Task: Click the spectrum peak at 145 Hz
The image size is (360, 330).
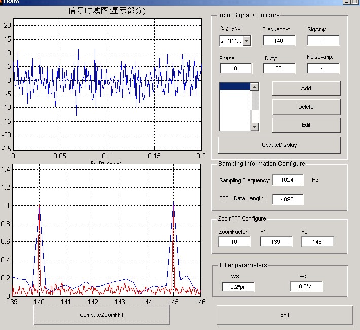Action: (173, 202)
